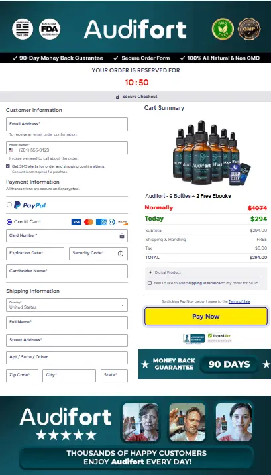
Task: Click the Email Address field
Action: [67, 124]
